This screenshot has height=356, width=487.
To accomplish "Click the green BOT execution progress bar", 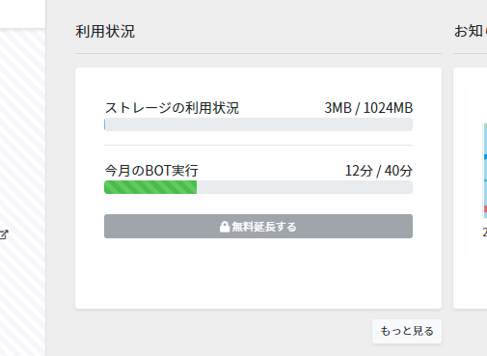I will click(x=150, y=187).
